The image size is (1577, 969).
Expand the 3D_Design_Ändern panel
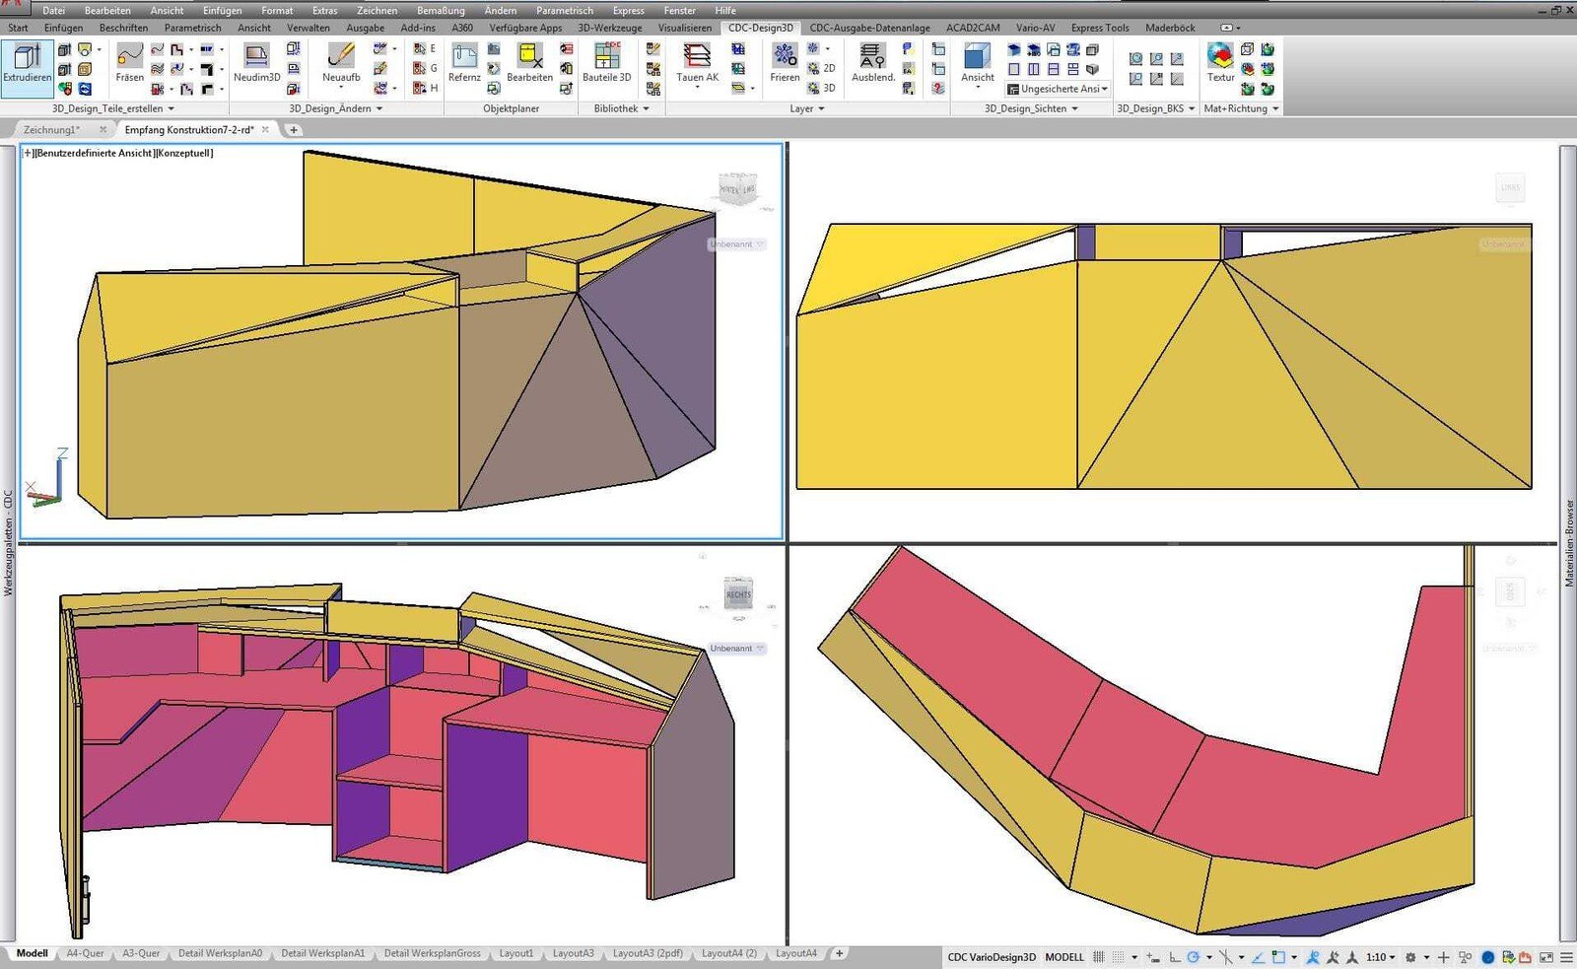[335, 108]
